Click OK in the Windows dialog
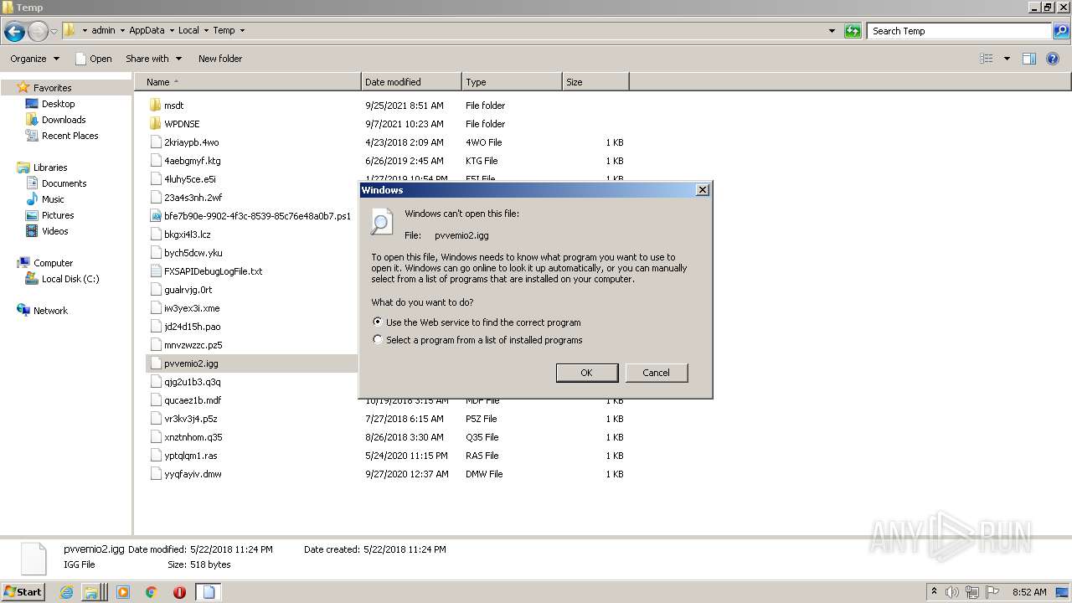This screenshot has height=603, width=1072. point(587,373)
